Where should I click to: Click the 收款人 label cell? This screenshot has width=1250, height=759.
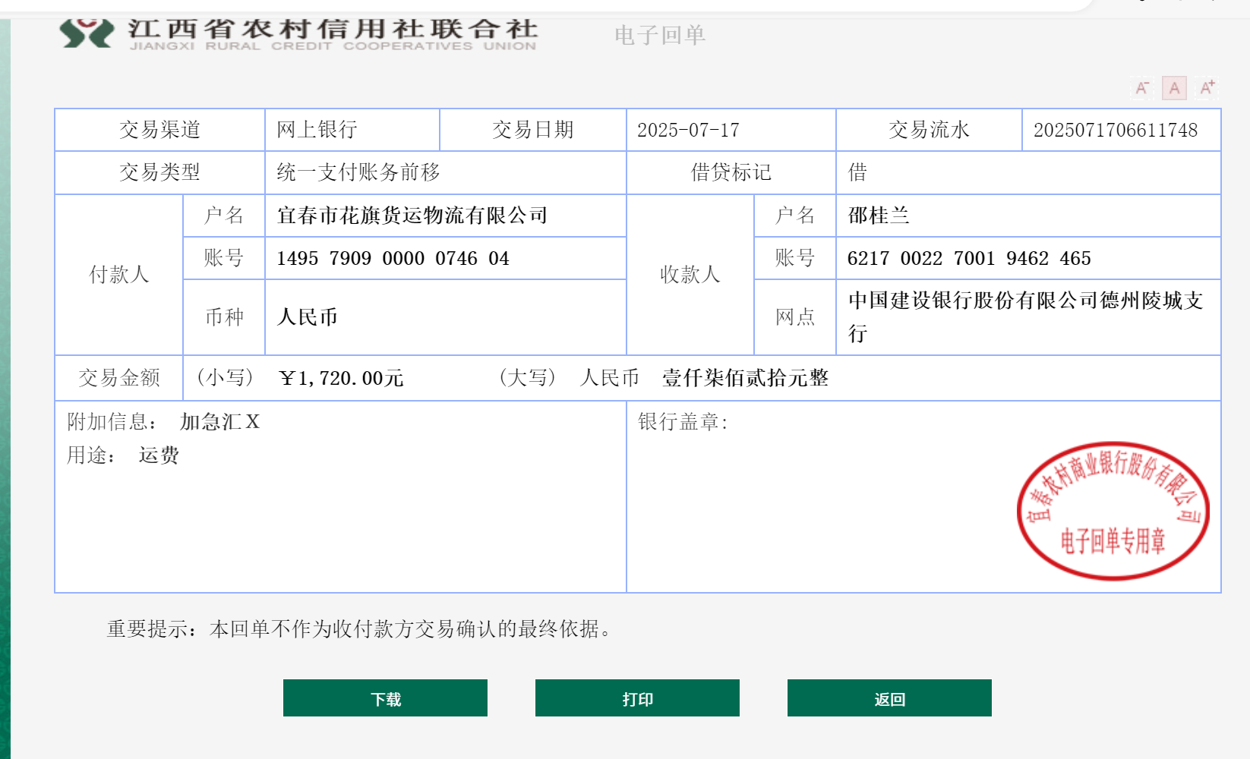click(690, 275)
